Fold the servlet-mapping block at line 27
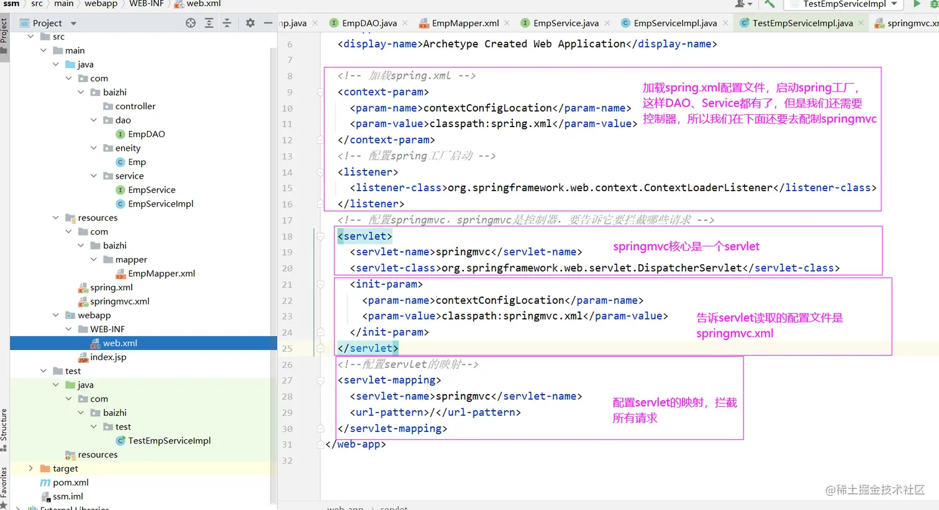Screen dimensions: 939x510 (320, 380)
